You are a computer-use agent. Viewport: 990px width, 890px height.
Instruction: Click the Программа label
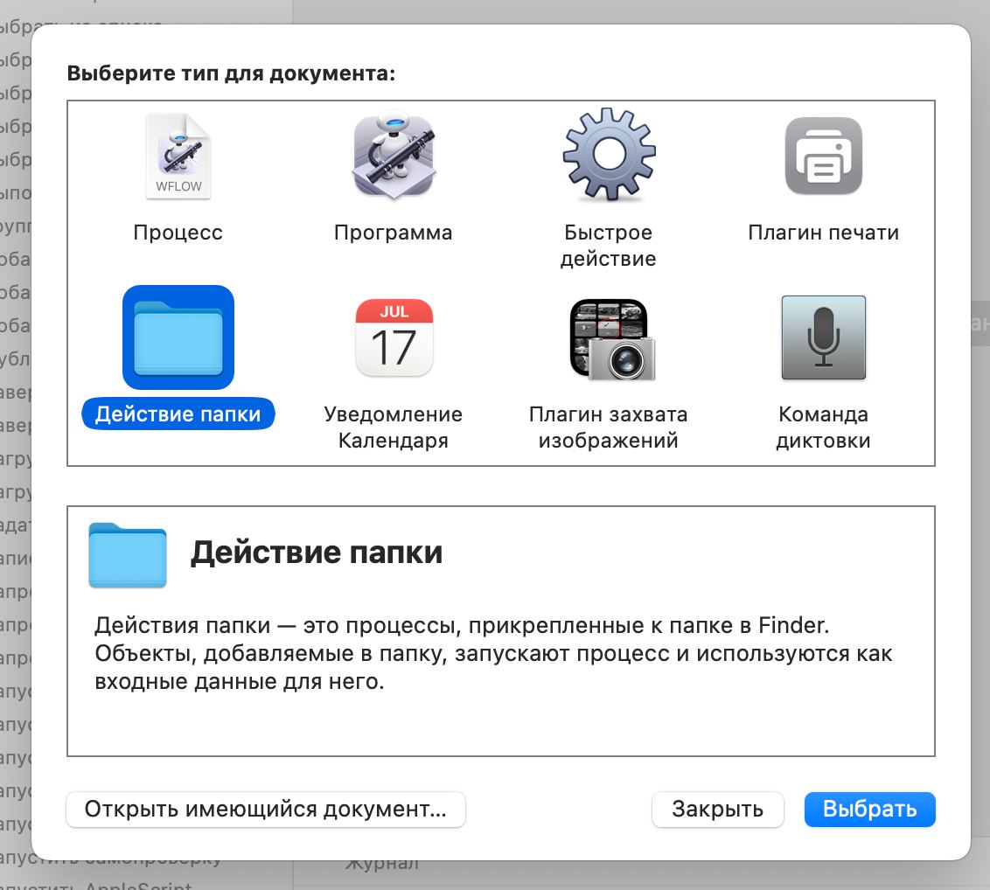tap(394, 233)
